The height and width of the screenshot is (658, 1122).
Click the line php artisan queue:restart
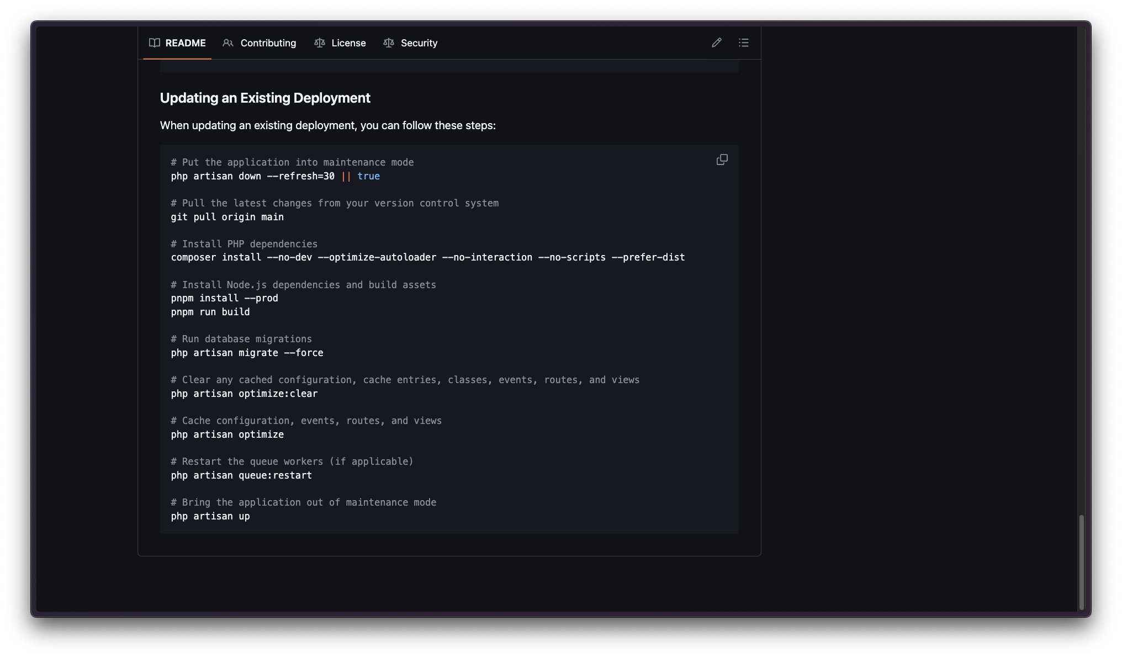tap(242, 475)
